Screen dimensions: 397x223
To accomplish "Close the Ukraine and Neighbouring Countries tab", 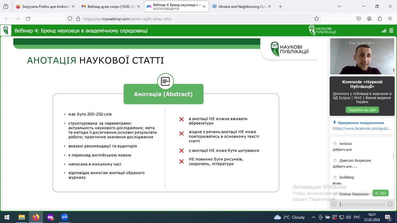I will (269, 6).
